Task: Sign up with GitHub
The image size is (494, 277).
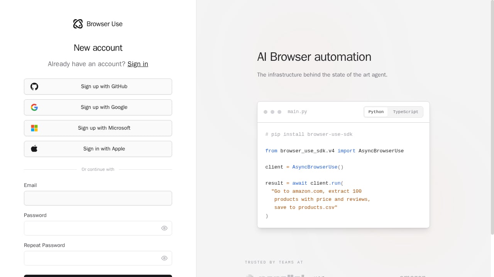Action: pos(98,87)
